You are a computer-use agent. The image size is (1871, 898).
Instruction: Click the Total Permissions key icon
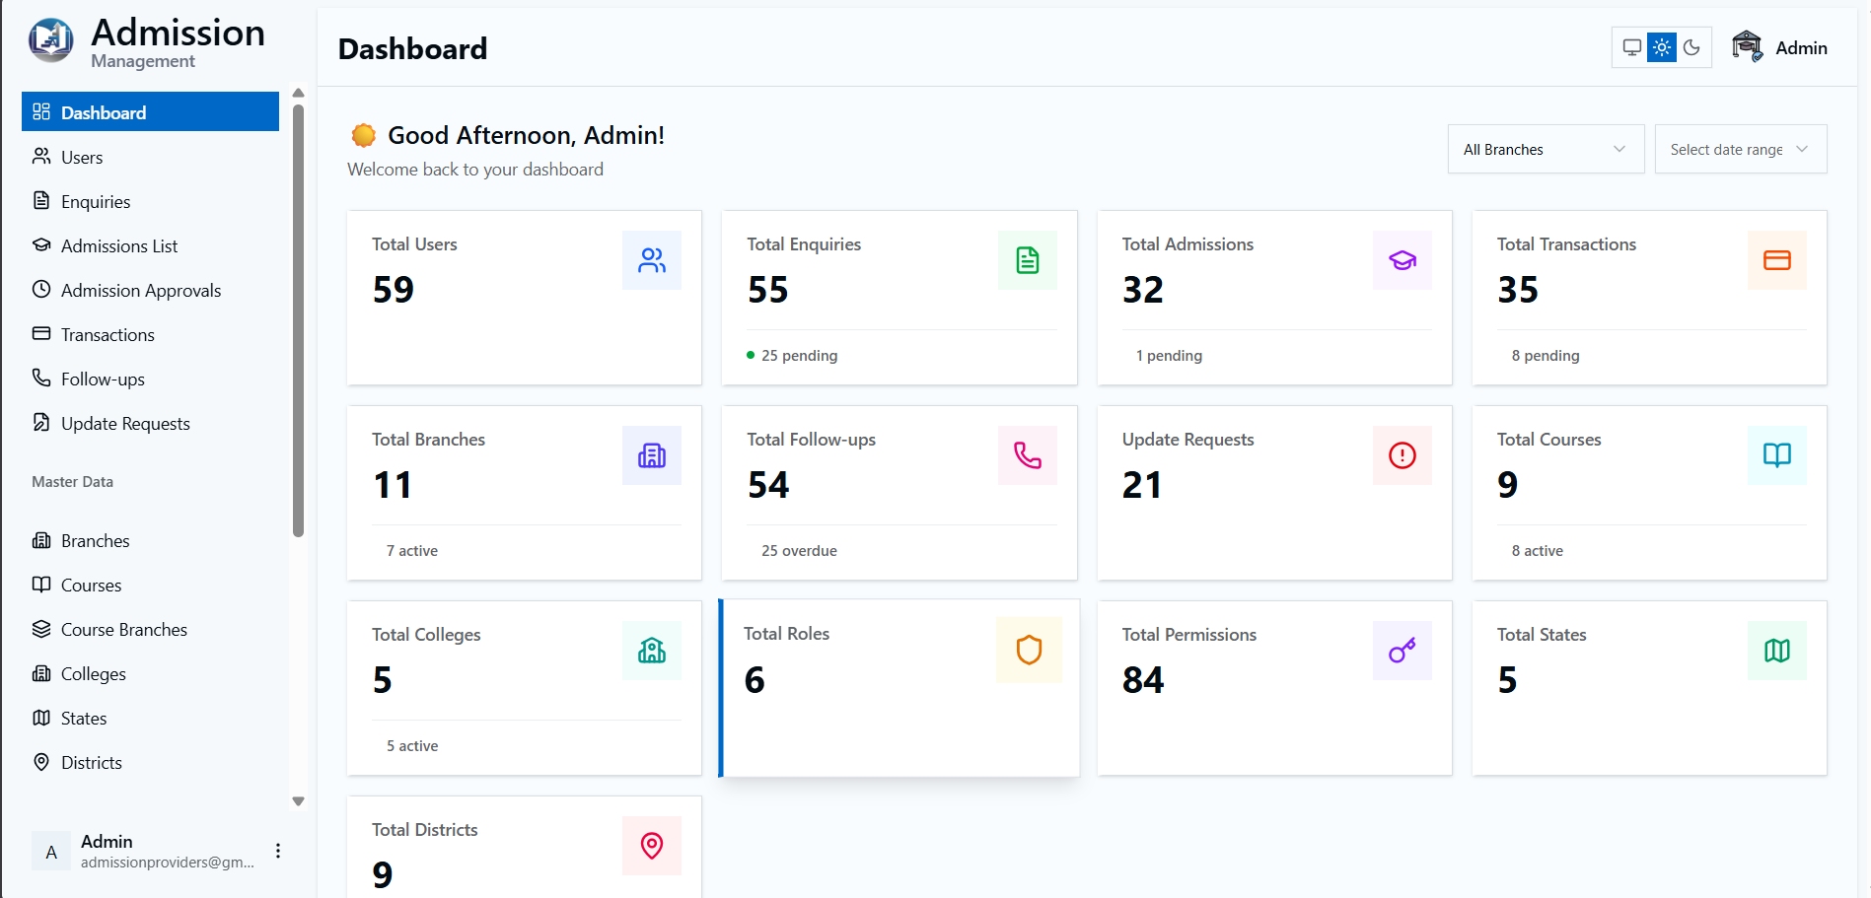(x=1402, y=651)
